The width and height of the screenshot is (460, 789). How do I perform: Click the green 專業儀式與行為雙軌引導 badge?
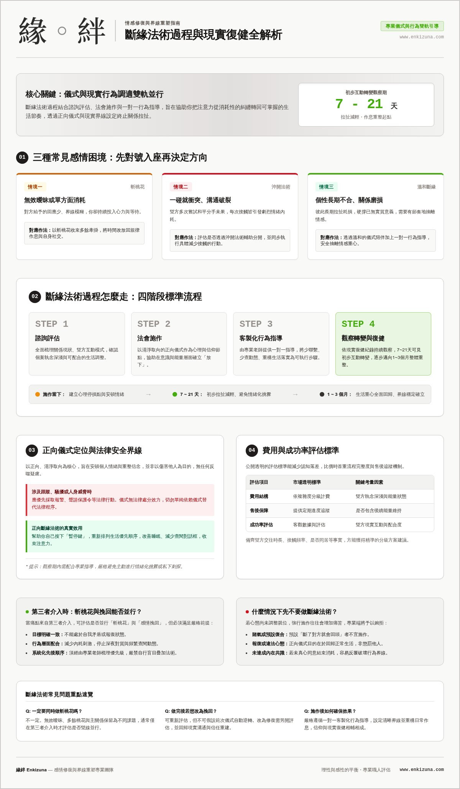click(412, 26)
